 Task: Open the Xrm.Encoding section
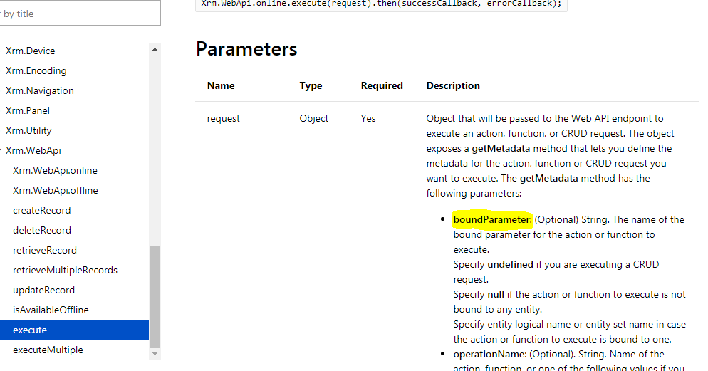(x=36, y=71)
